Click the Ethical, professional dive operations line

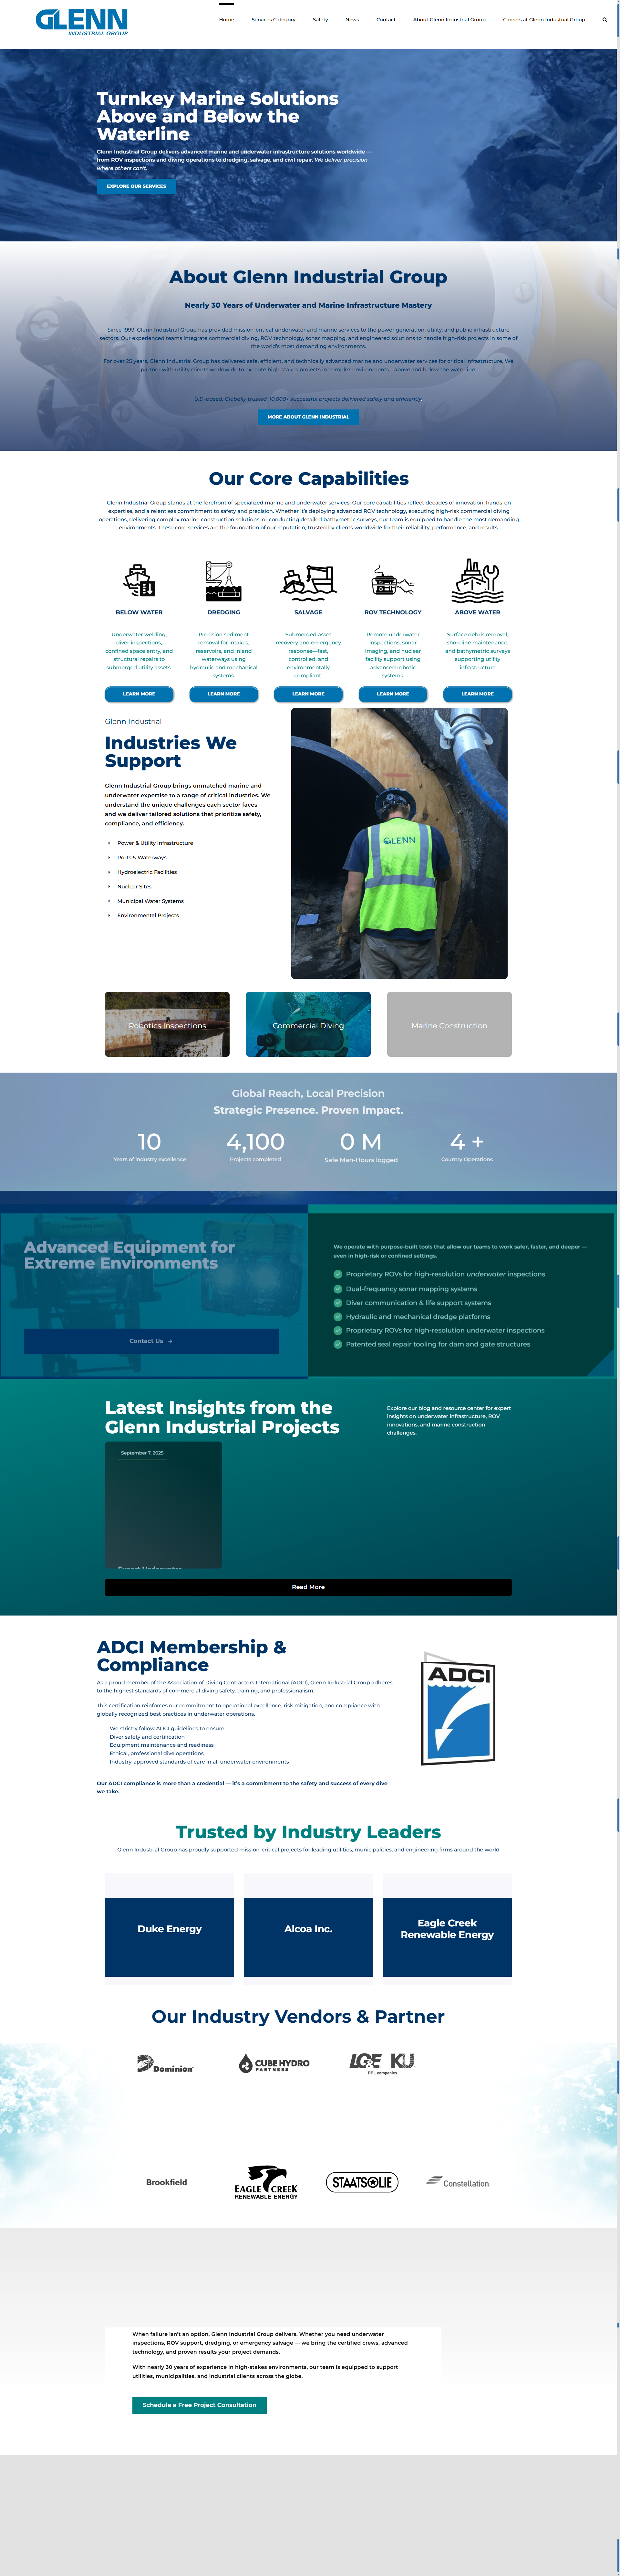[x=157, y=1753]
